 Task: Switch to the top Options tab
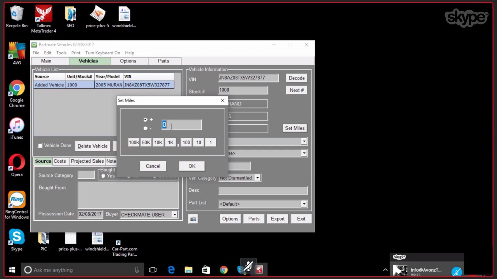point(128,61)
